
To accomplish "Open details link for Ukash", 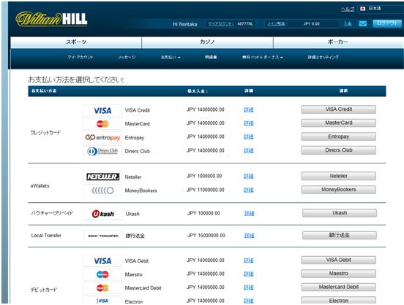I will coord(250,214).
